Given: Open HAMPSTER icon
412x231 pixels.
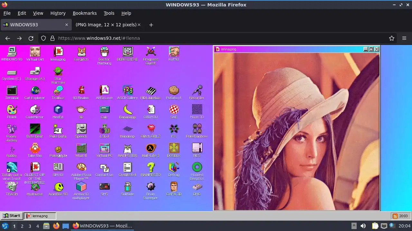Looking at the screenshot, I should [x=127, y=148].
